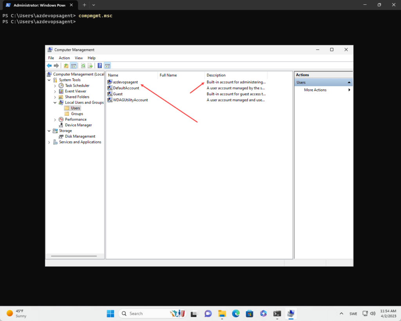Open the Action menu
Viewport: 401px width, 321px height.
pyautogui.click(x=64, y=58)
